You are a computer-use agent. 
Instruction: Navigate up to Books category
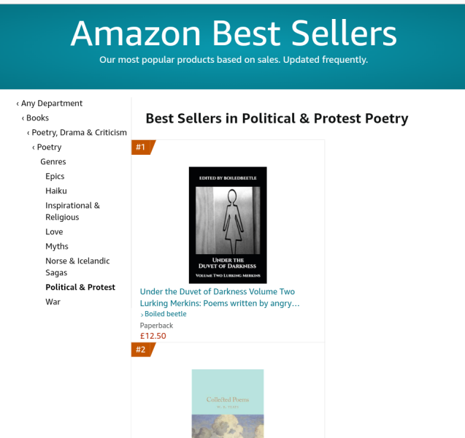pos(37,118)
